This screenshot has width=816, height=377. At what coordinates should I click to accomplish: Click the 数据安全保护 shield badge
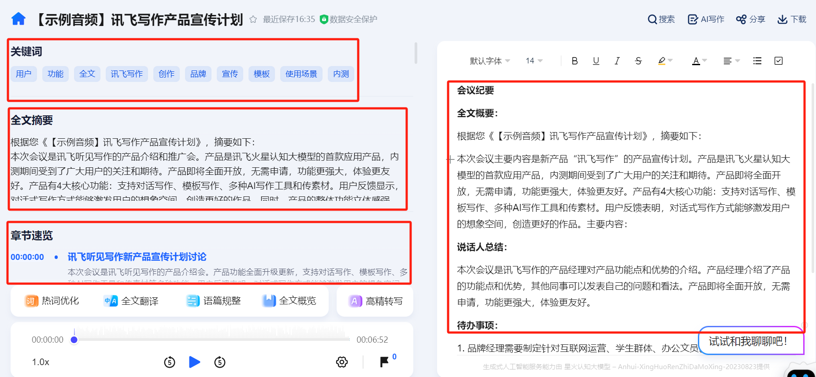[348, 19]
